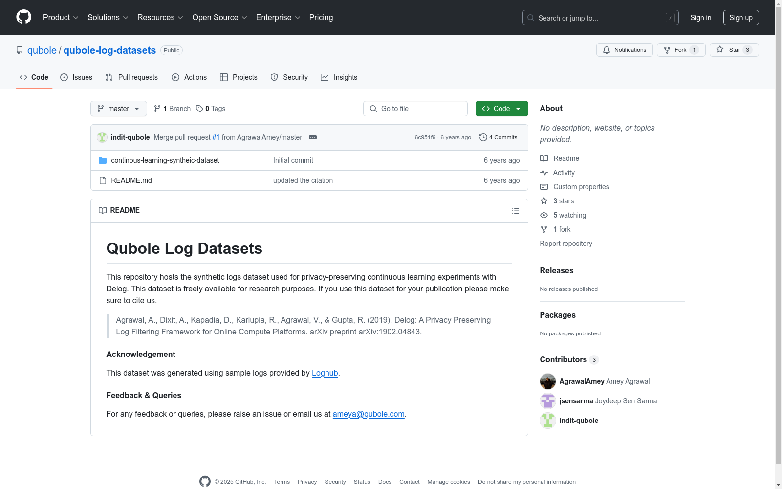Click the repository icon beside qubole
This screenshot has height=489, width=782.
click(20, 50)
